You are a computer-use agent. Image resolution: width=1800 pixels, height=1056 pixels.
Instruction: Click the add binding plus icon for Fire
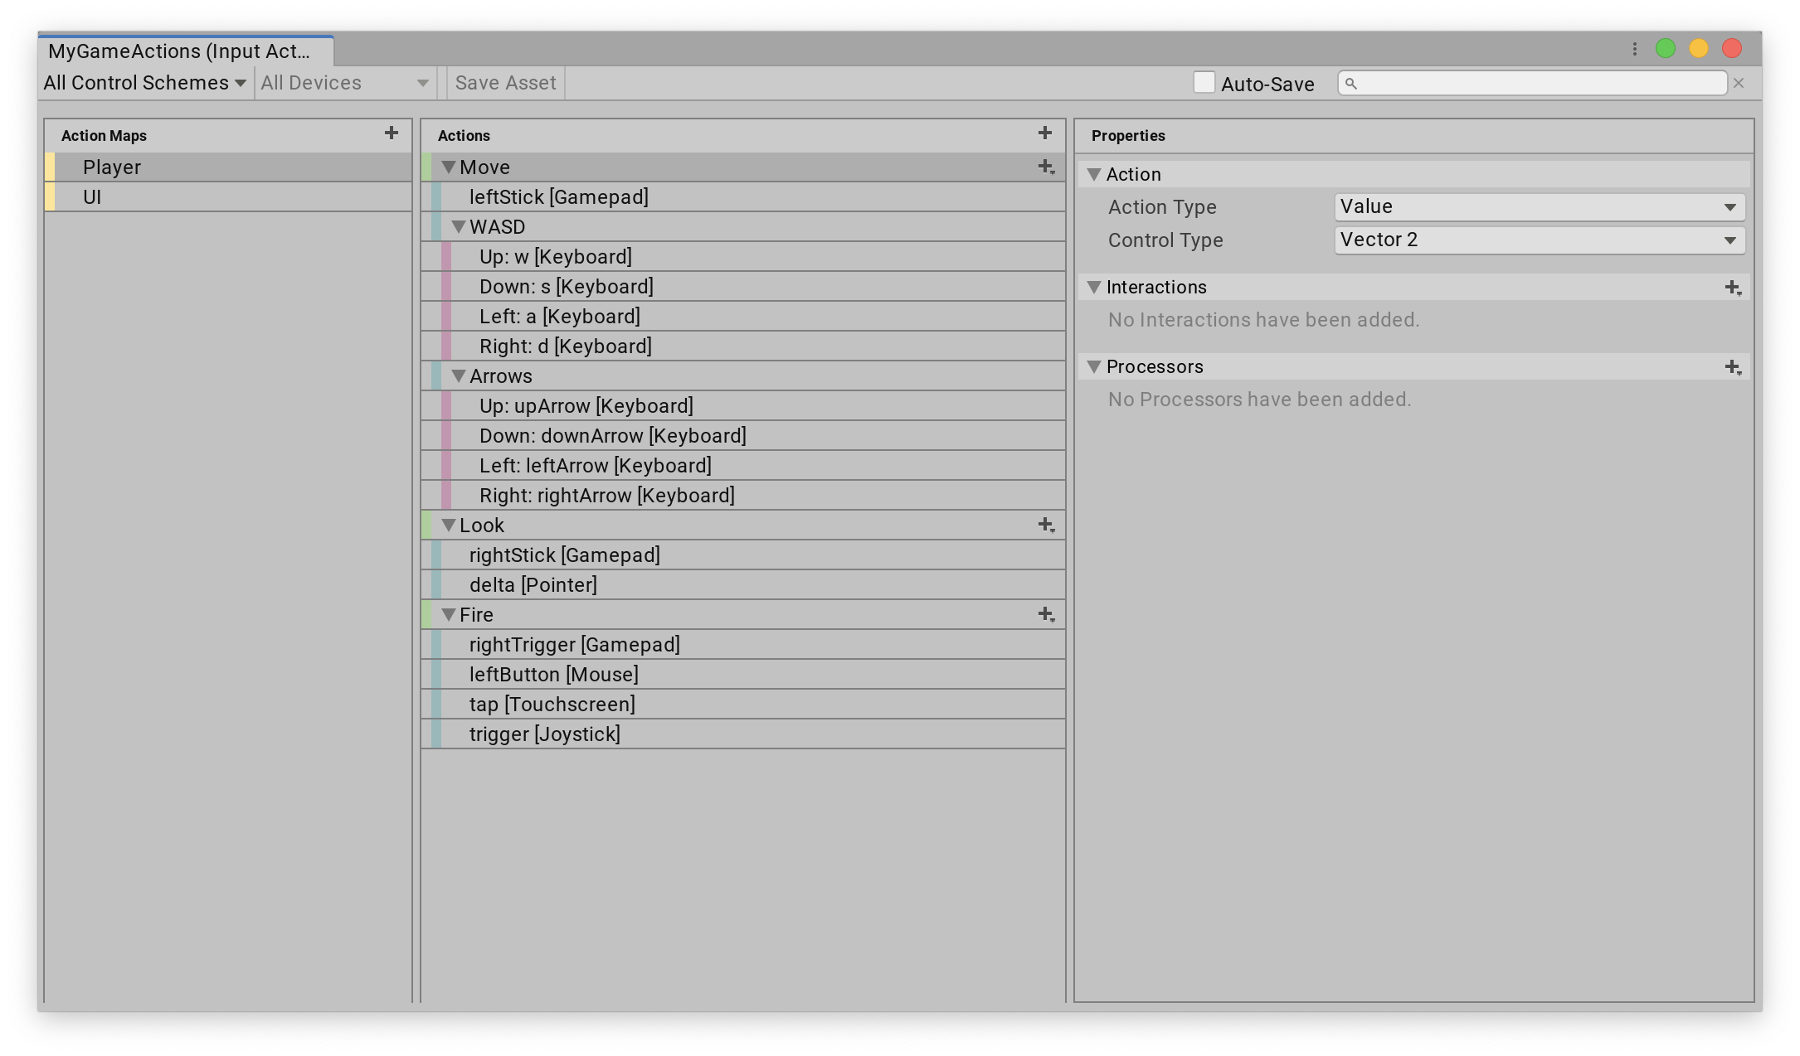pyautogui.click(x=1047, y=613)
